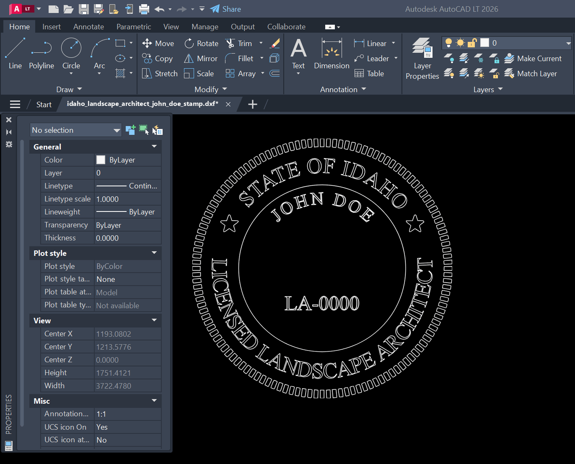Image resolution: width=575 pixels, height=464 pixels.
Task: Open the No selection dropdown
Action: [76, 130]
